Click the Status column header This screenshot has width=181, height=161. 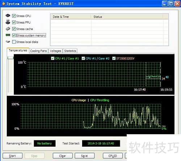pyautogui.click(x=127, y=17)
